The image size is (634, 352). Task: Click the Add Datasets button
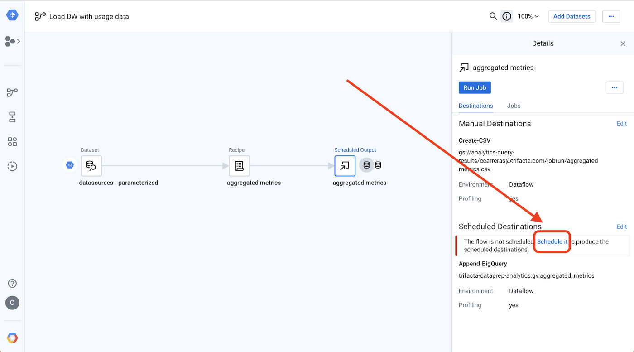(572, 16)
